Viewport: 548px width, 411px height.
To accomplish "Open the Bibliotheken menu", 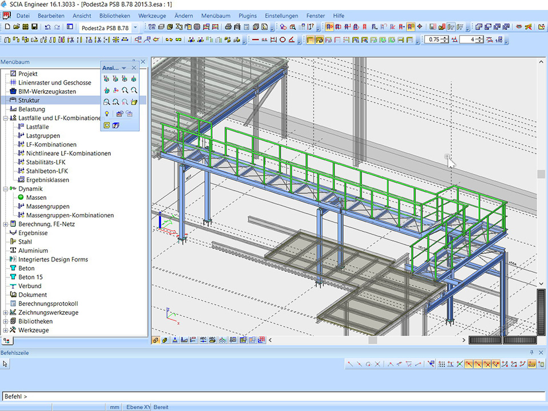I will point(114,16).
